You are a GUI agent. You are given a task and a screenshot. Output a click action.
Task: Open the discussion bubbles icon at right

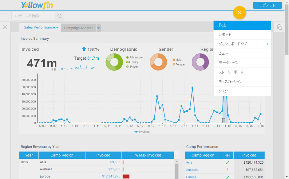pyautogui.click(x=279, y=27)
